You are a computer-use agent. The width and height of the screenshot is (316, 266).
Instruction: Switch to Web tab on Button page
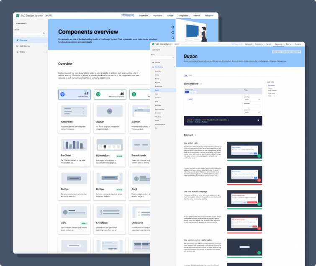186,75
